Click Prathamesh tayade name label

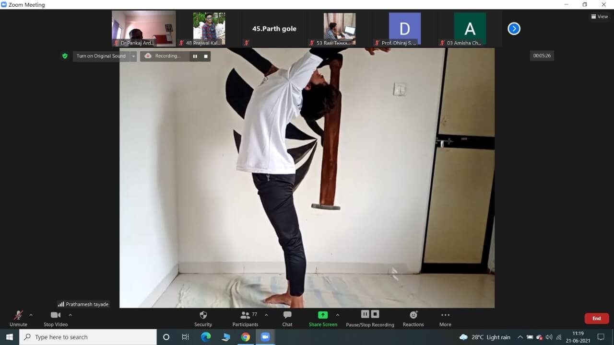tap(83, 304)
